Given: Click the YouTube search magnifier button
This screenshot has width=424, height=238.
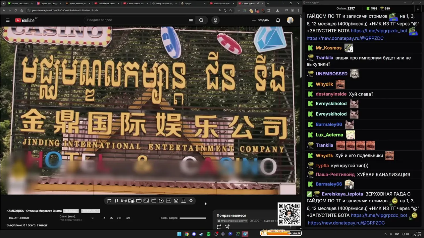Looking at the screenshot, I should click(x=201, y=20).
